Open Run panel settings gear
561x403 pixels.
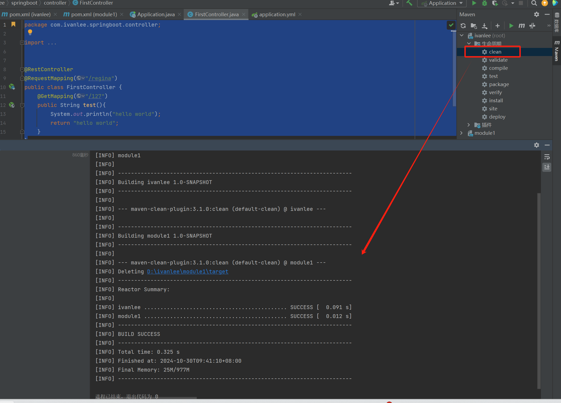(537, 145)
